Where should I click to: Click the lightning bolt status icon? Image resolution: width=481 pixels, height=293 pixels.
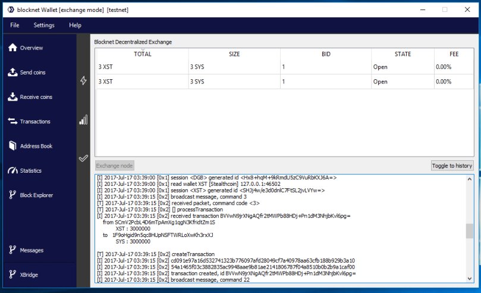coord(83,80)
